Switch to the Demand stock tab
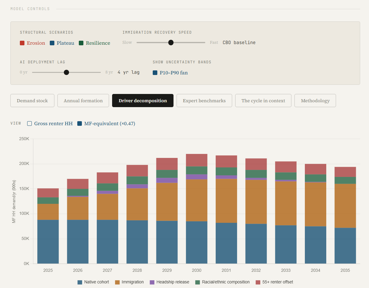The height and width of the screenshot is (288, 369). coord(32,101)
